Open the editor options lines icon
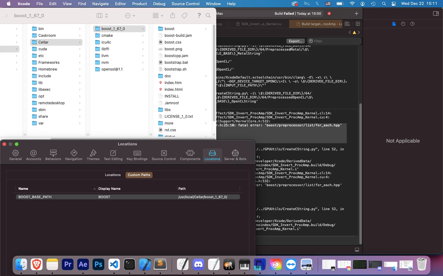Screen dimensions: 443x276 point(347,24)
